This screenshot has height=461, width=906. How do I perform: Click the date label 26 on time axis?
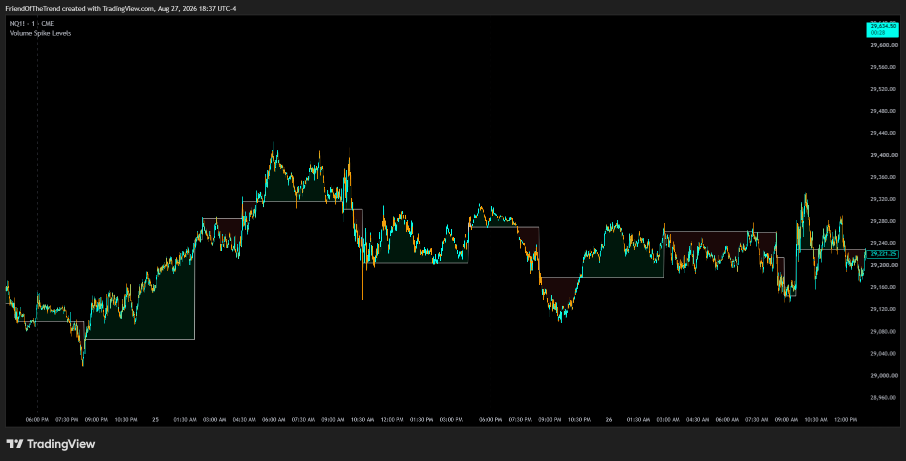[609, 419]
